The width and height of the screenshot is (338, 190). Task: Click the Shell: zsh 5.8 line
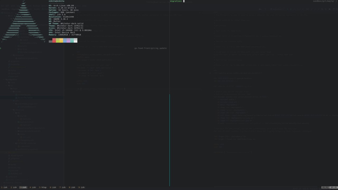coord(57,15)
